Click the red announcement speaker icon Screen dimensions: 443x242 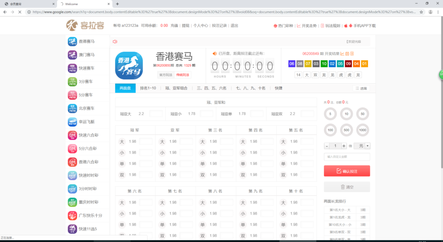click(115, 42)
